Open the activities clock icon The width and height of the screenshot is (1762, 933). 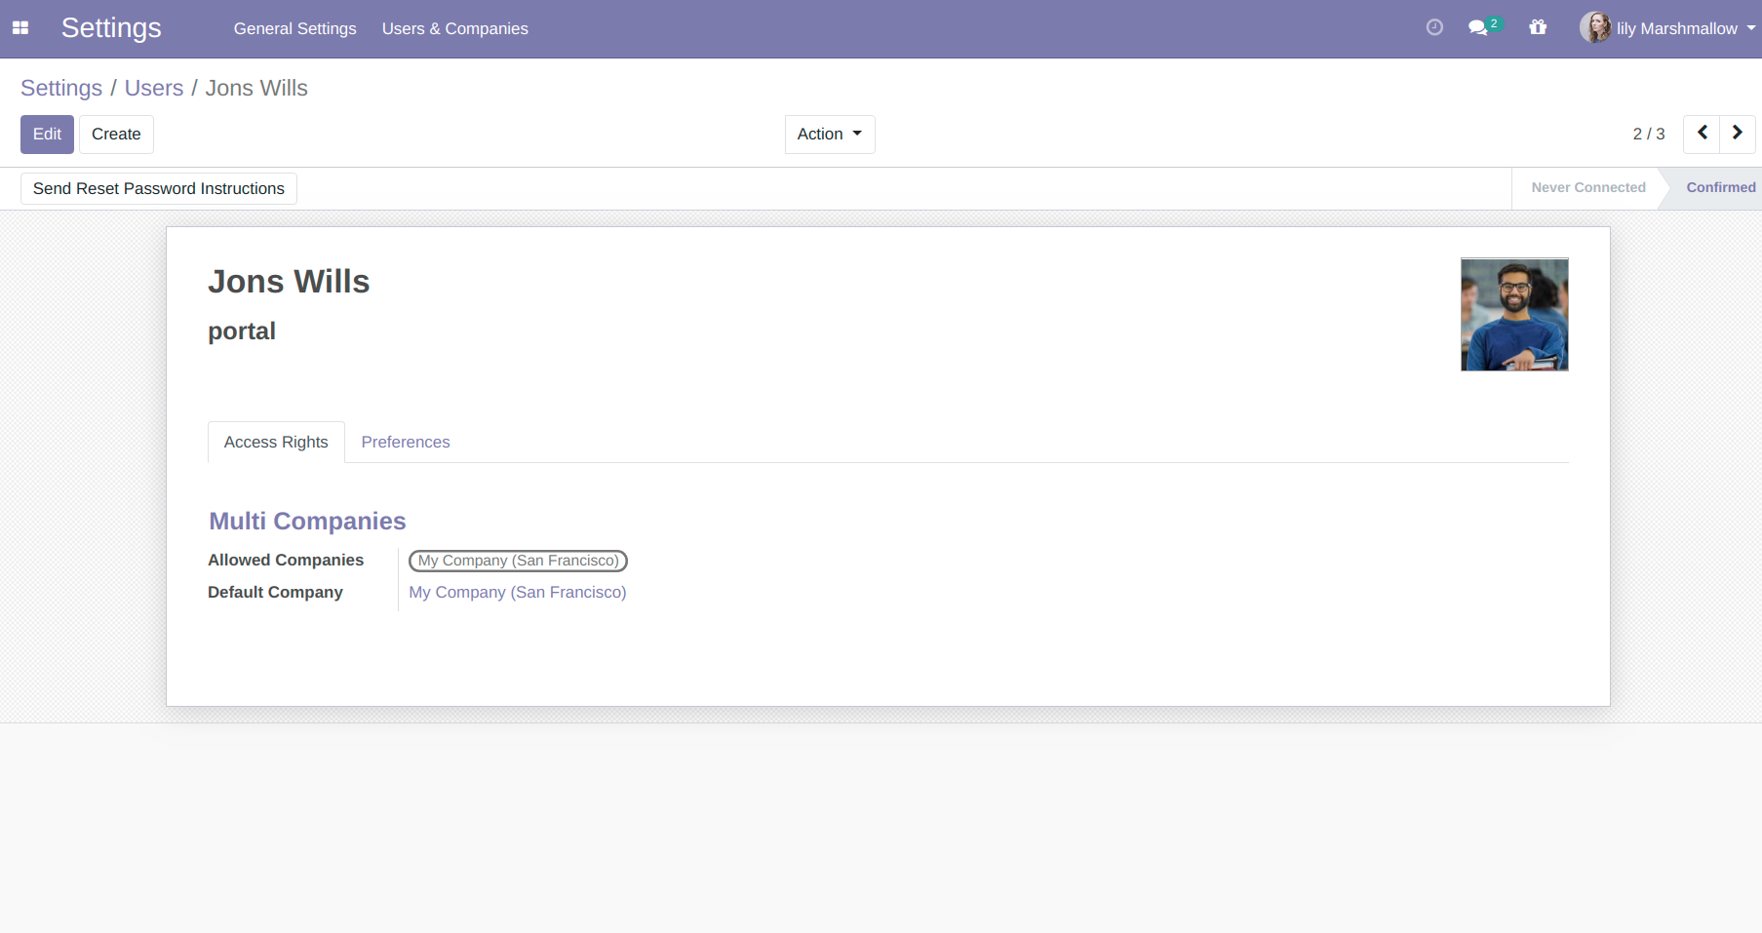pos(1433,27)
